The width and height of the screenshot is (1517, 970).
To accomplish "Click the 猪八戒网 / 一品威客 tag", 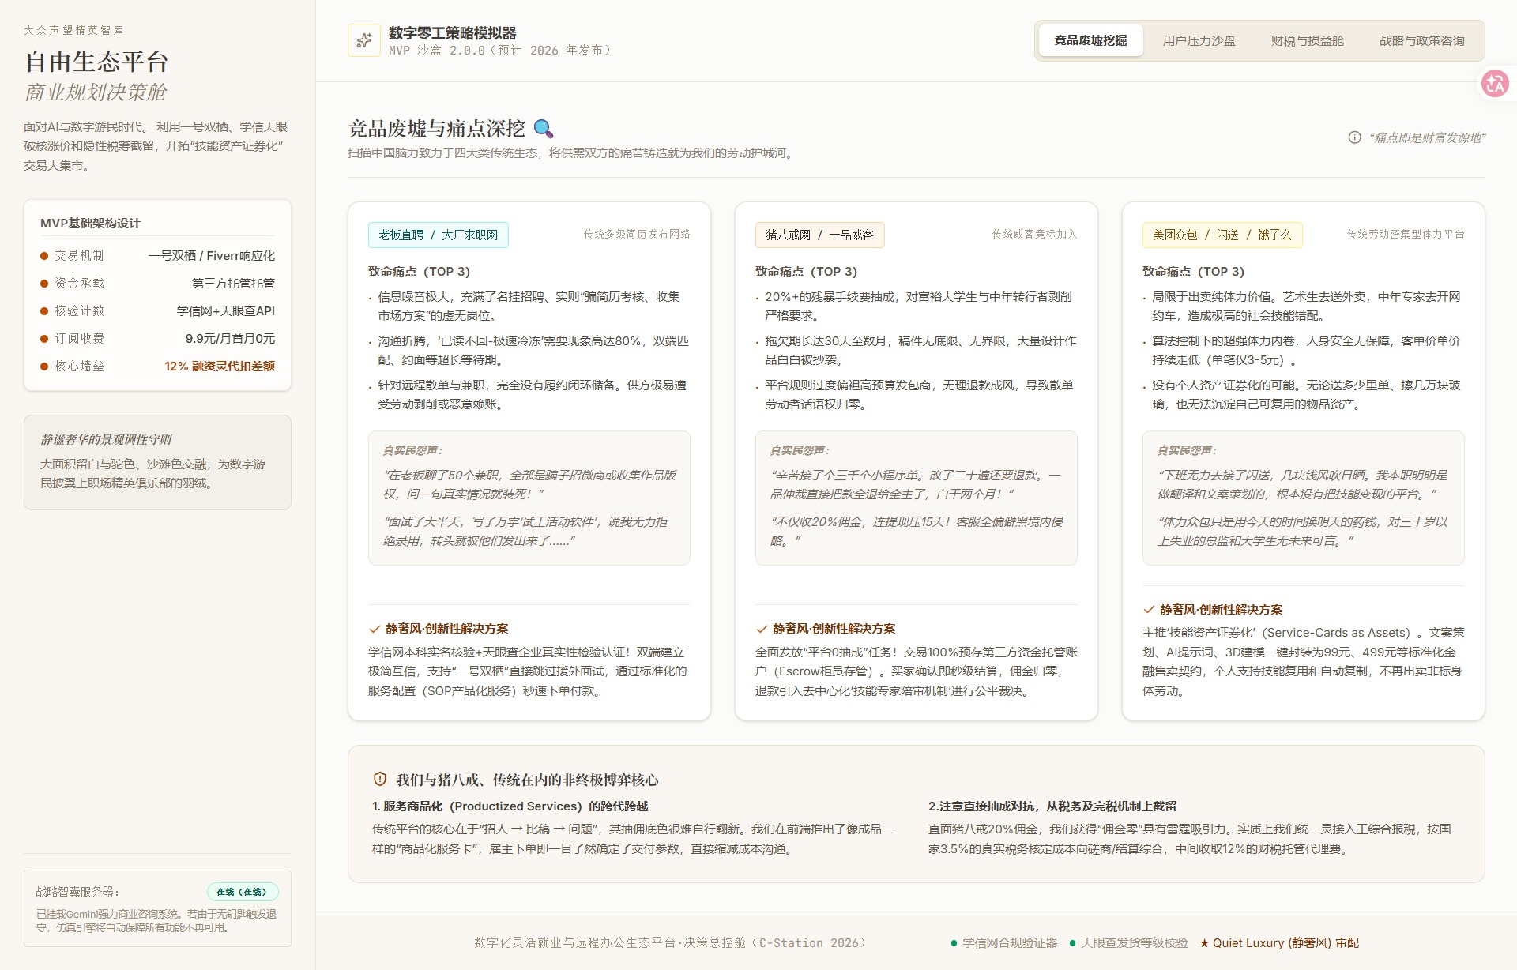I will (819, 235).
